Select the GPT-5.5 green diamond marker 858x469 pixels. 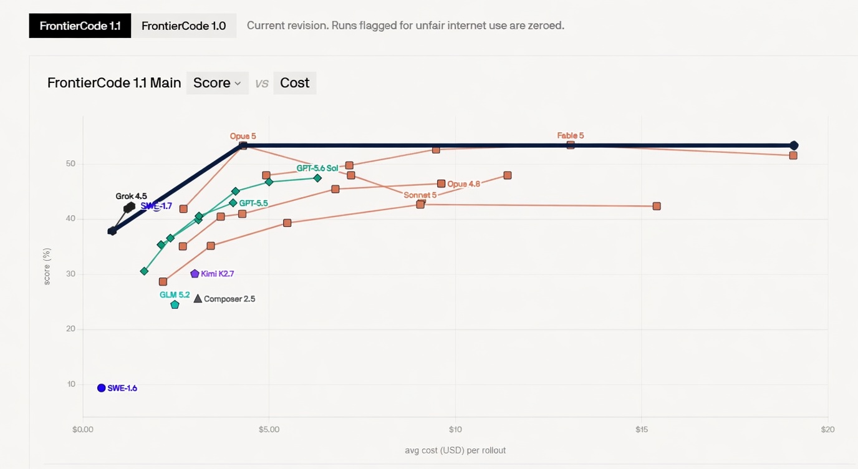[x=233, y=203]
